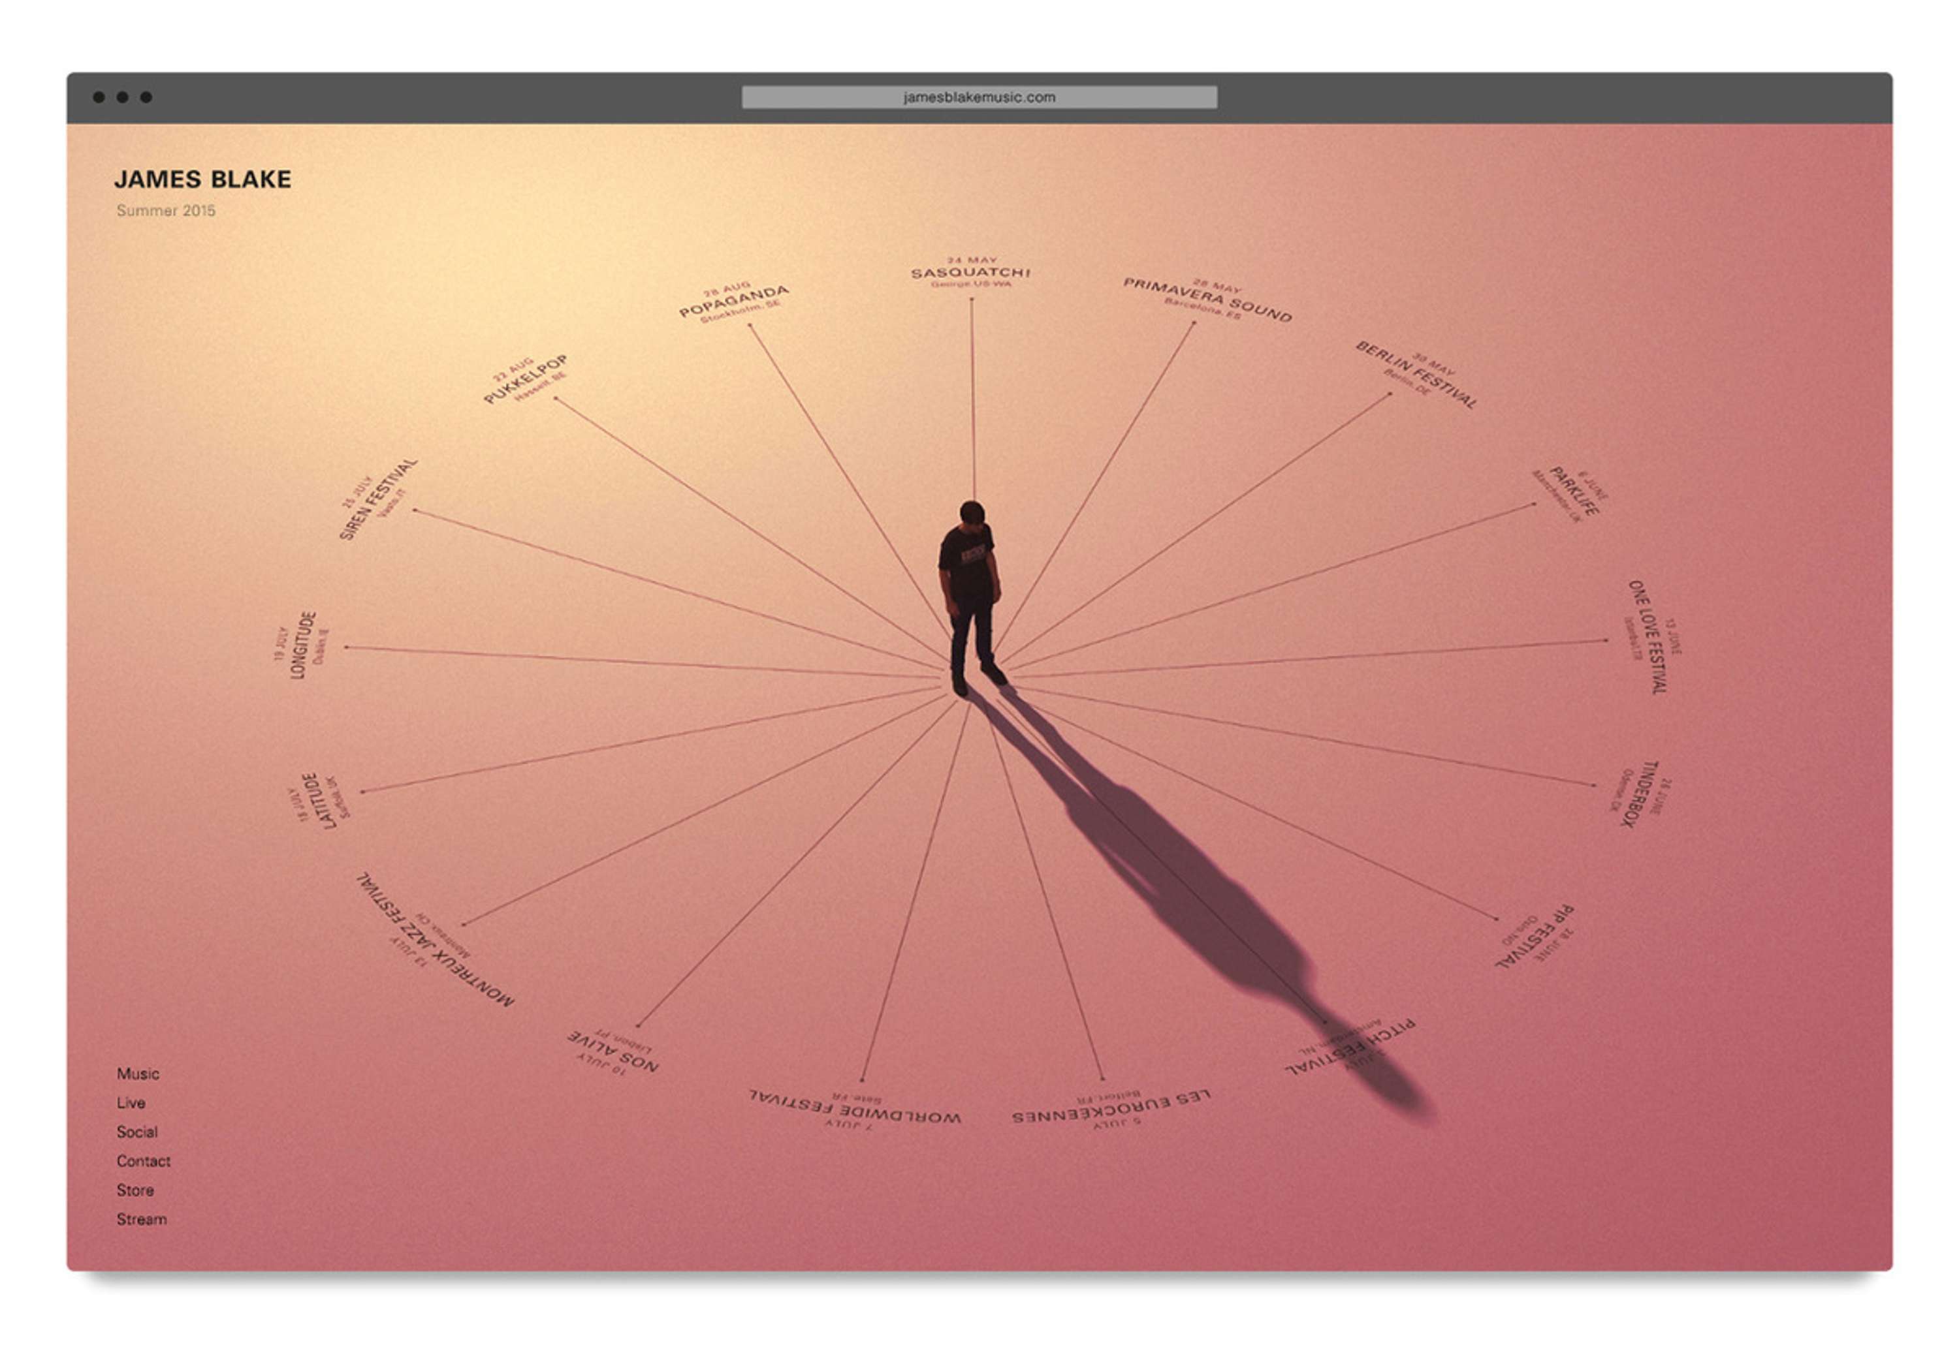The image size is (1959, 1364).
Task: Select the Pip Festival label
Action: (1536, 937)
